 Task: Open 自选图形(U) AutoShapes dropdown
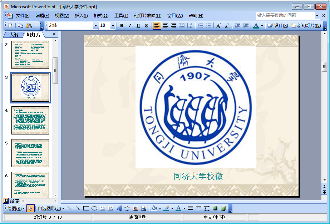[x=51, y=208]
